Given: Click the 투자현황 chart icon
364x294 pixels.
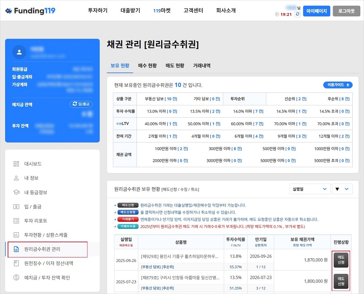Looking at the screenshot, I should pyautogui.click(x=16, y=235).
